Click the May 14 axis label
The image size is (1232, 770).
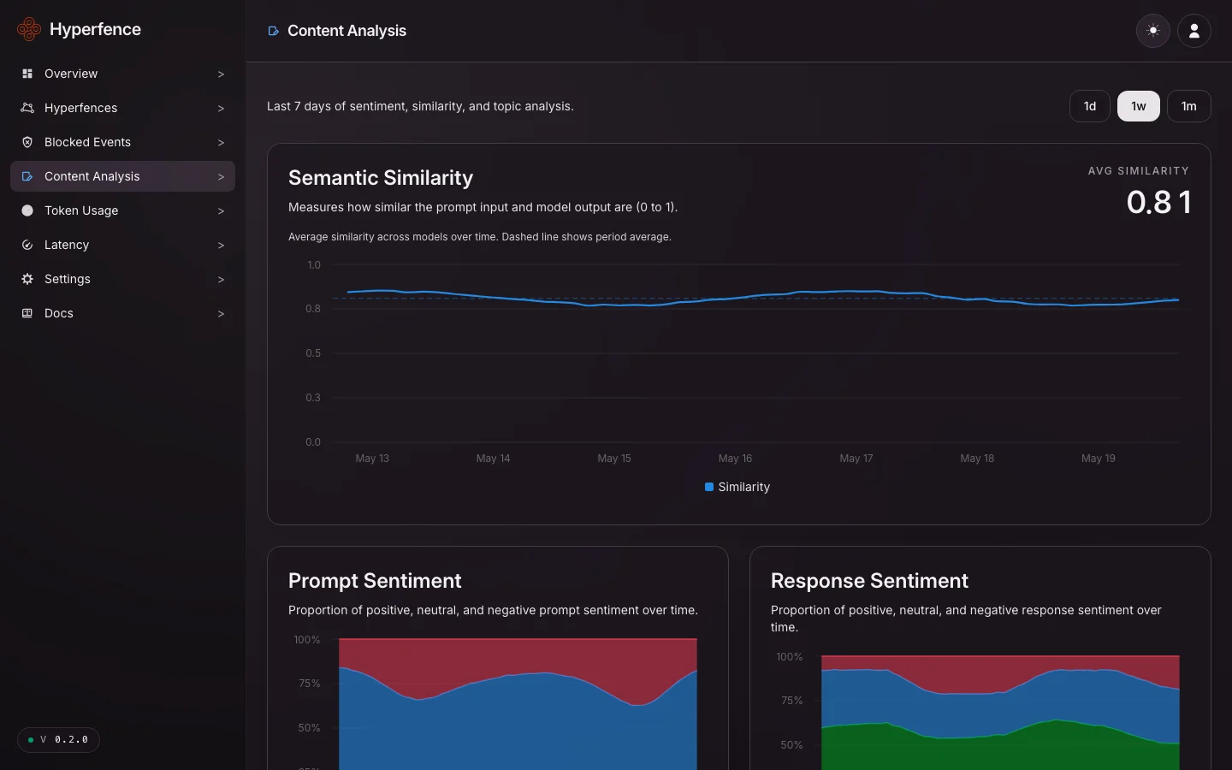point(493,459)
